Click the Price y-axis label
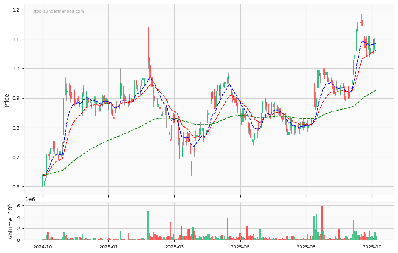 [x=7, y=100]
